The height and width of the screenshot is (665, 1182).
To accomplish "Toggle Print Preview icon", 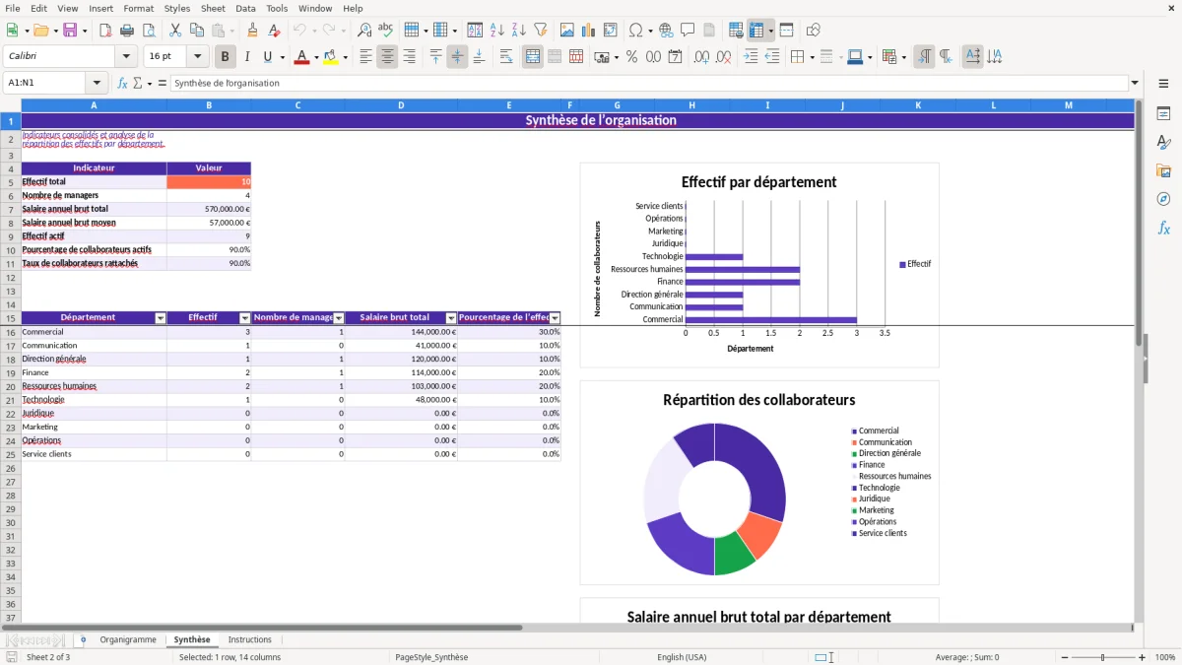I will [149, 31].
